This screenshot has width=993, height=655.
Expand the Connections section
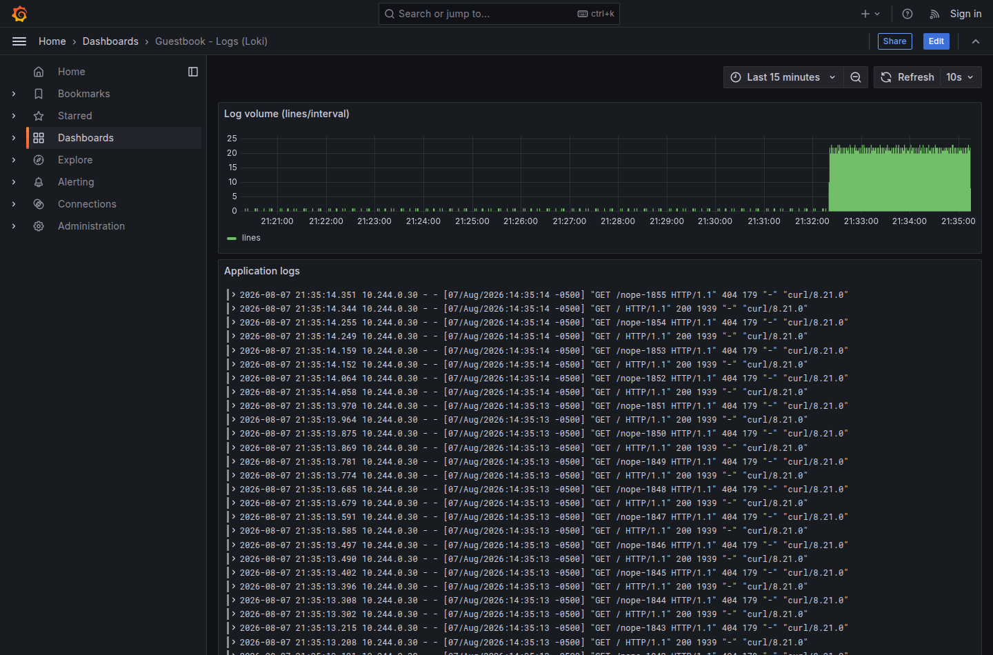14,204
